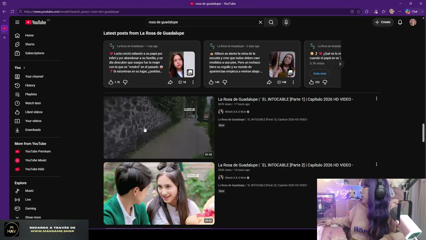Screen dimensions: 426x240
Task: Share the Lucía post
Action: (x=170, y=82)
